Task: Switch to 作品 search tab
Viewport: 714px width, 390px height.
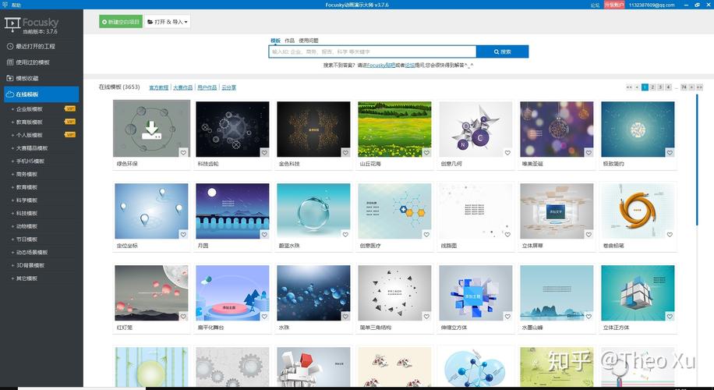Action: (x=290, y=41)
